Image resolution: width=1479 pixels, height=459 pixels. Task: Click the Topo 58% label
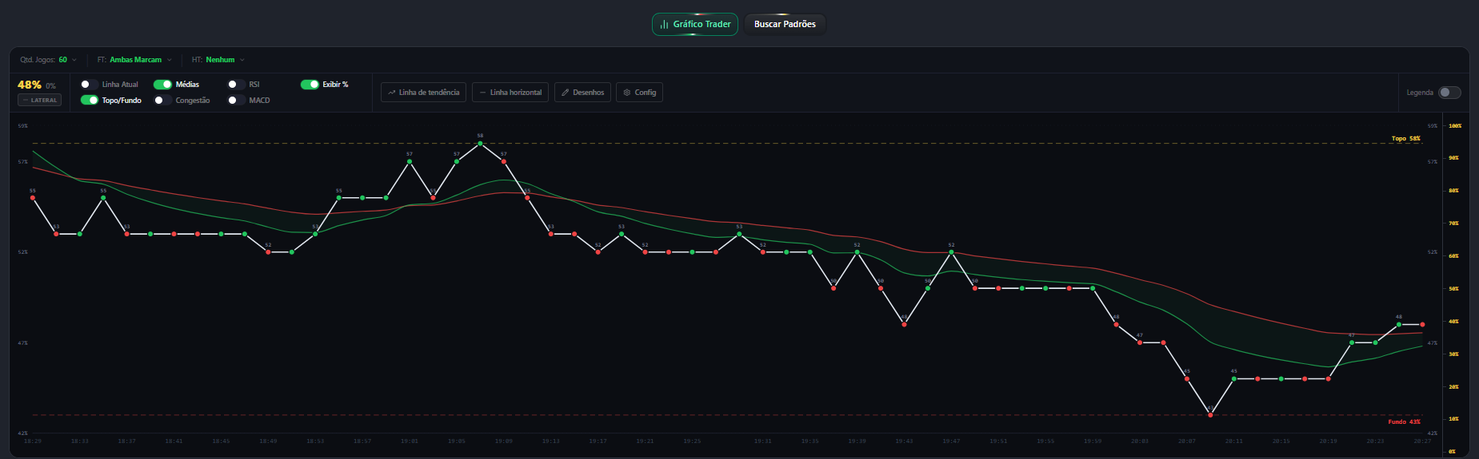tap(1405, 139)
